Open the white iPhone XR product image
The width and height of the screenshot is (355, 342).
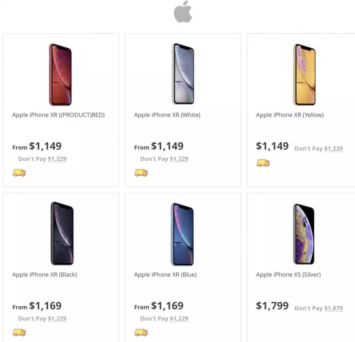pos(183,74)
